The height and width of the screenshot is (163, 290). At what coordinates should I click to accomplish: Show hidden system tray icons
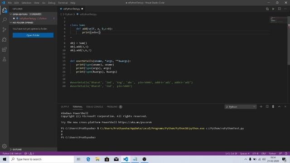click(246, 159)
